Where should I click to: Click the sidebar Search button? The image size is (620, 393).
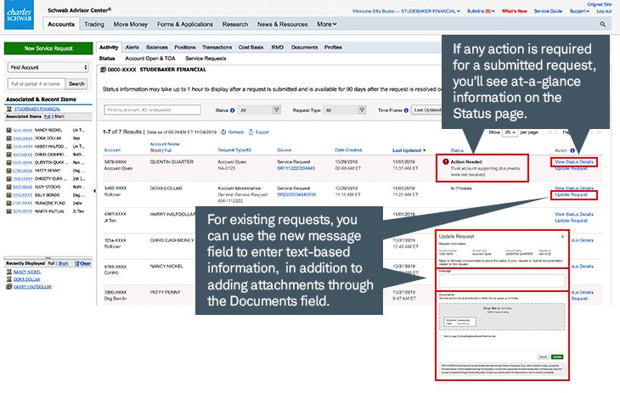coord(76,84)
